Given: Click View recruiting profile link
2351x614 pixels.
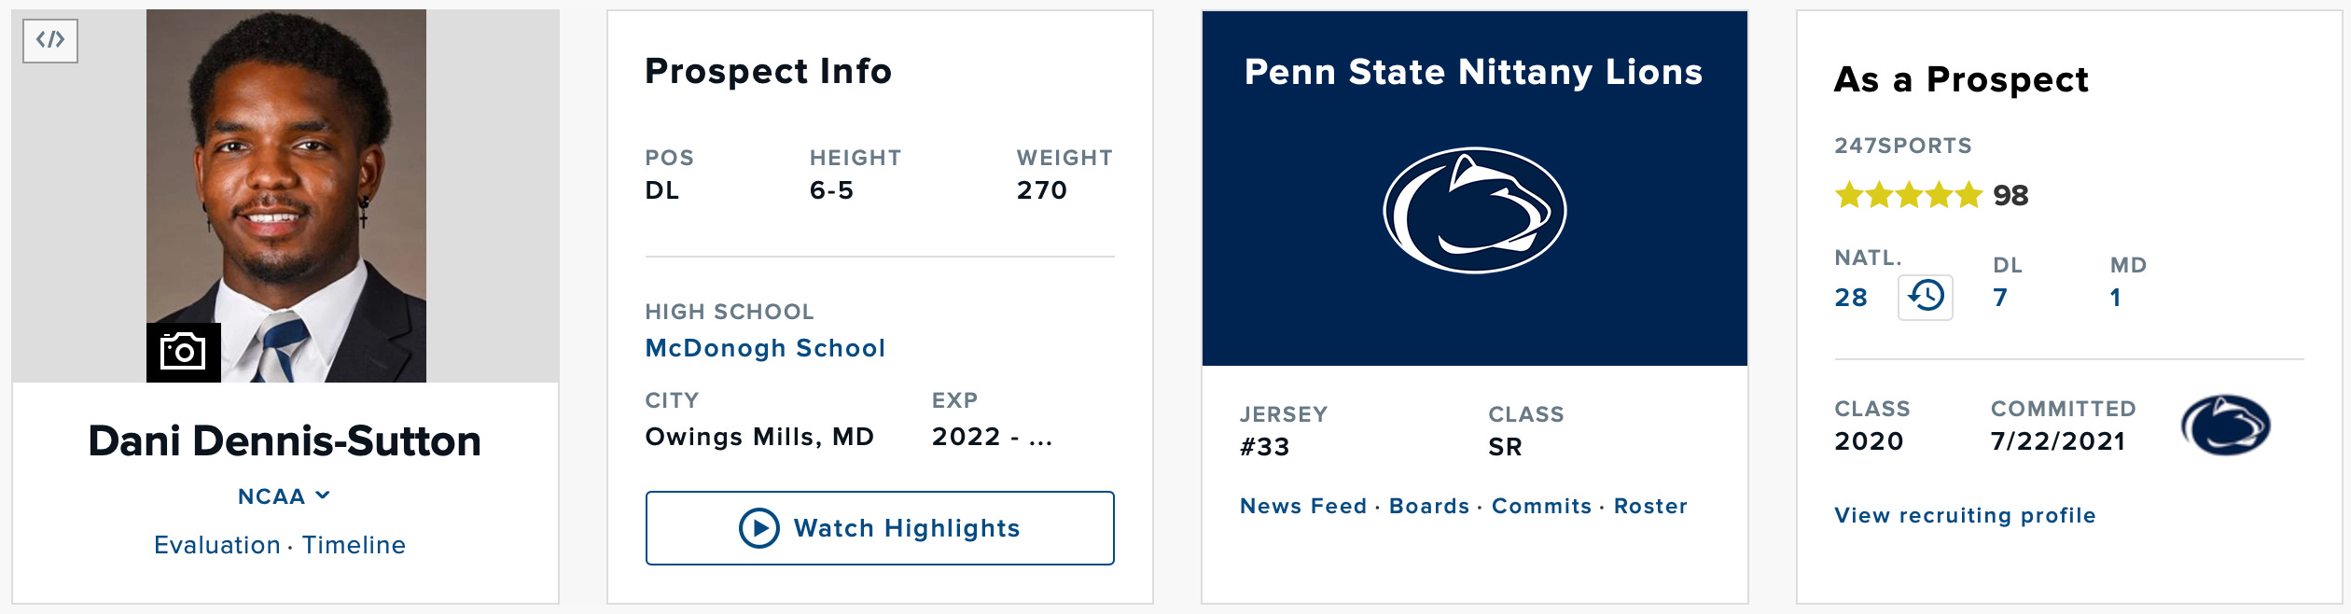Looking at the screenshot, I should [x=1965, y=515].
